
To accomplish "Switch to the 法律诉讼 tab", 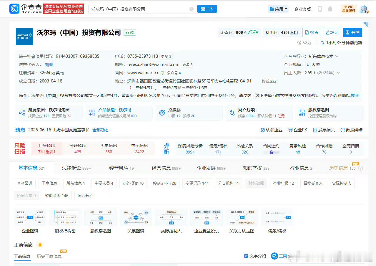I will [76, 168].
